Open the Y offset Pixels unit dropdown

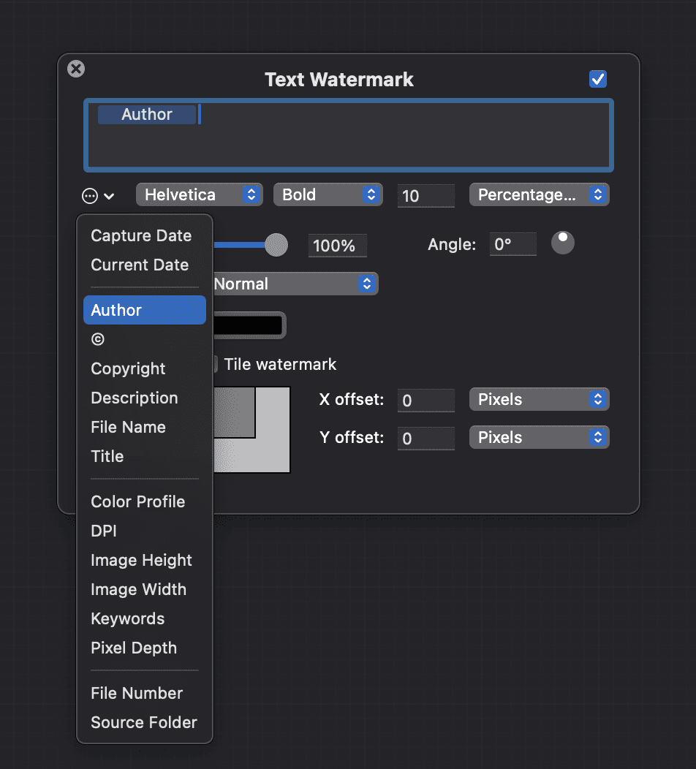(x=539, y=438)
